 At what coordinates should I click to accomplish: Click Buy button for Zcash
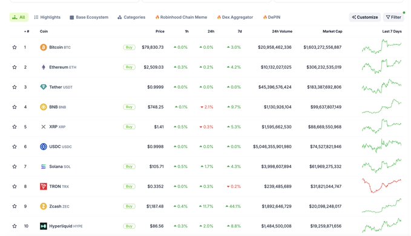pyautogui.click(x=129, y=206)
